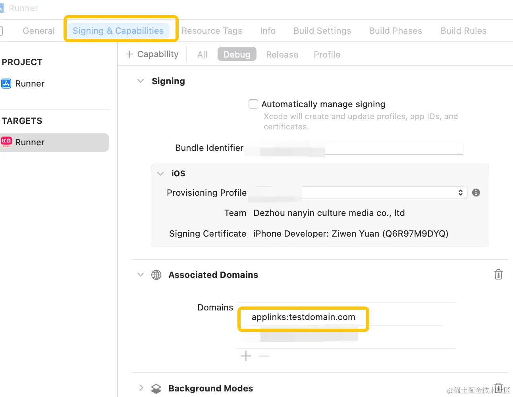
Task: Click the team name Dezhou nanyin culture media
Action: [329, 213]
